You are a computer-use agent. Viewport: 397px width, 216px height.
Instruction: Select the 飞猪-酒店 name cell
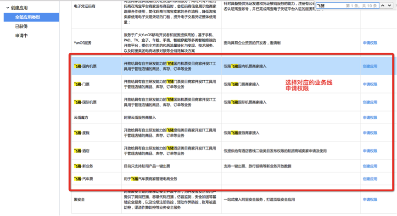82,151
